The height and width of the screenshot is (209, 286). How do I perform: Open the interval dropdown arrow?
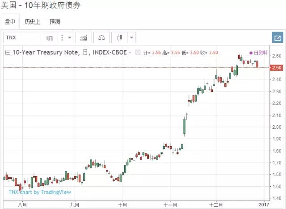pyautogui.click(x=69, y=37)
